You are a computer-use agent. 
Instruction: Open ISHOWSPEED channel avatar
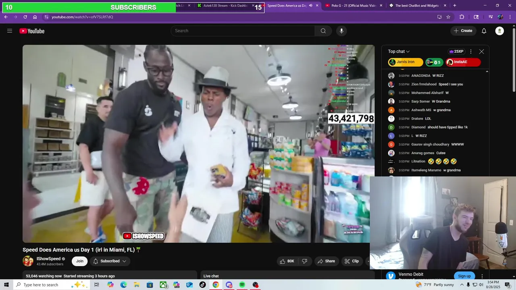28,261
